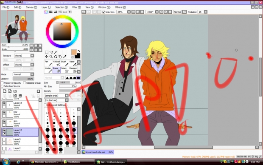Open the Texture dropdown
This screenshot has height=165, width=263.
[32, 56]
